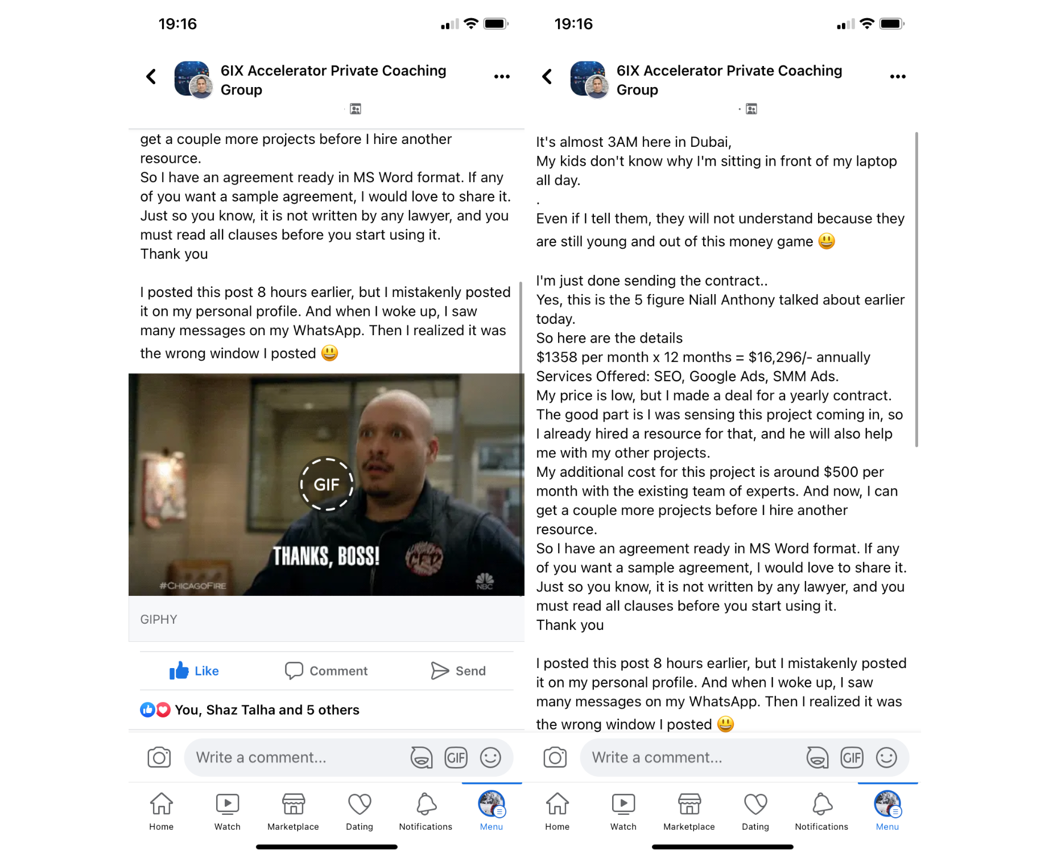Open sticker picker in left comment bar

pyautogui.click(x=422, y=757)
